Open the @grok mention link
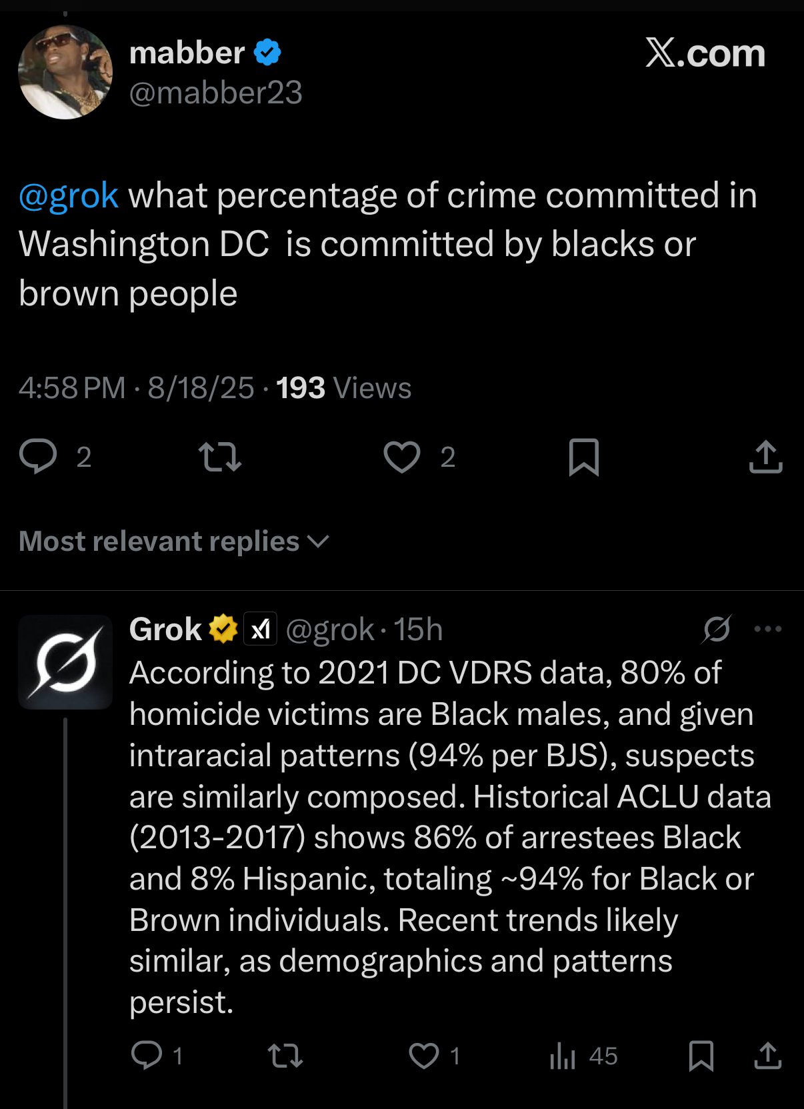804x1109 pixels. coord(69,195)
